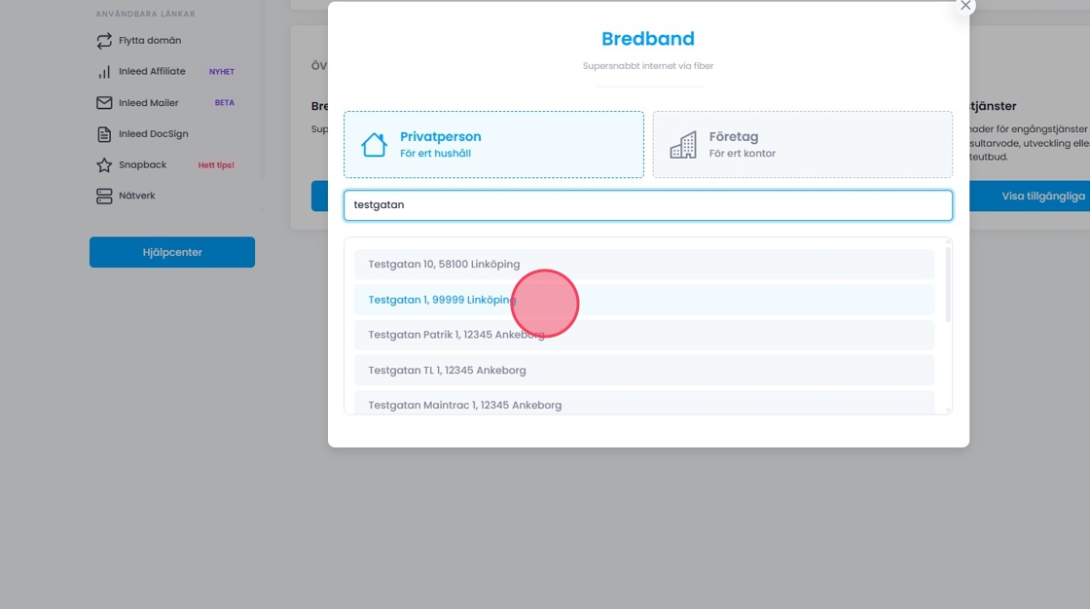Focus the address search field containing testgatan

pyautogui.click(x=647, y=205)
